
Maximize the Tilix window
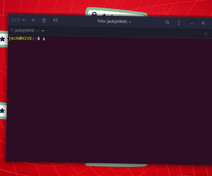coord(203,23)
